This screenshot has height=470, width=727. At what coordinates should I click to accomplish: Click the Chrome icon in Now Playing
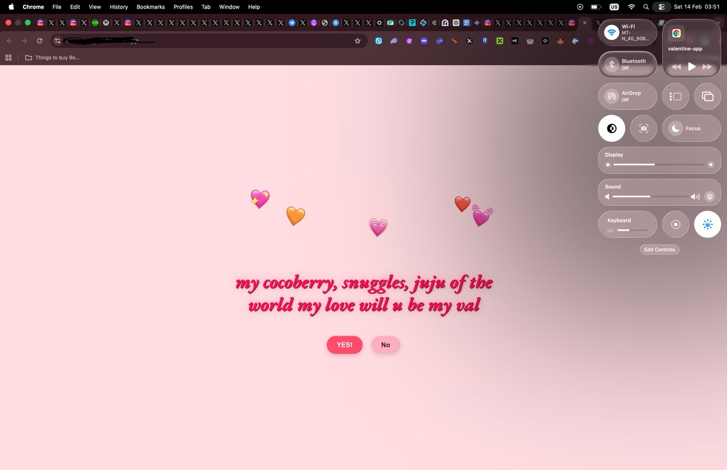point(676,33)
